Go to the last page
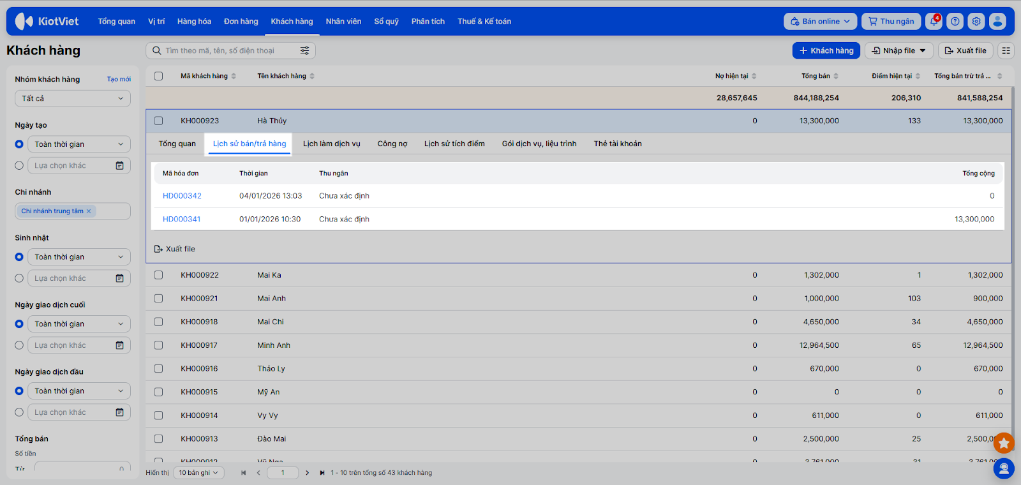1021x485 pixels. (x=322, y=473)
